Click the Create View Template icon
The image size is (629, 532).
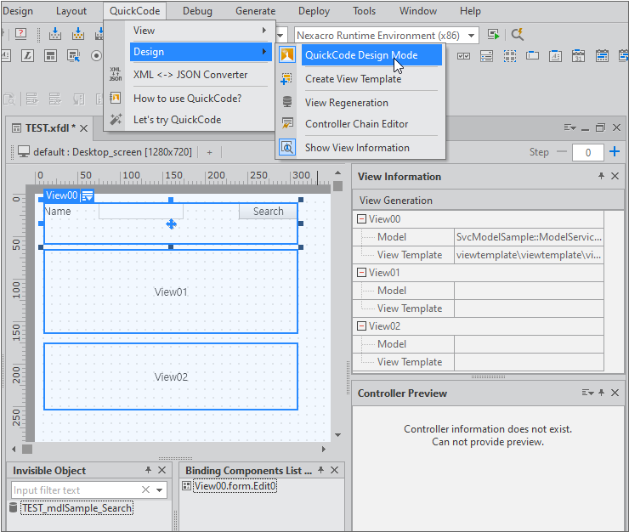pyautogui.click(x=287, y=79)
